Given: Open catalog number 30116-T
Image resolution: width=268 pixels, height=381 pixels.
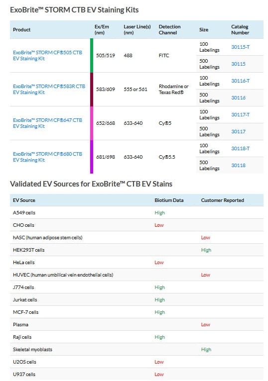Looking at the screenshot, I should pos(240,81).
